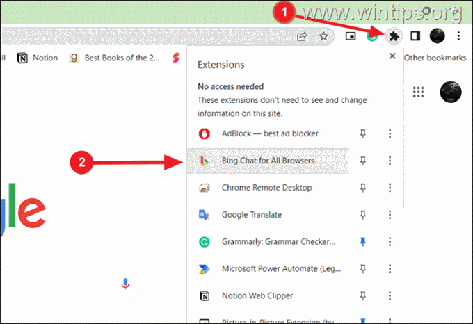Click the Microsoft Power Automate icon
This screenshot has height=324, width=473.
point(205,269)
